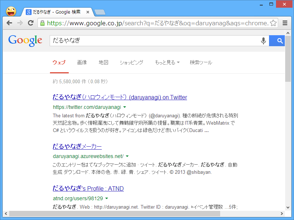Viewport: 294px width, 220px height.
Task: Close the Google 検索 tab
Action: [x=87, y=12]
